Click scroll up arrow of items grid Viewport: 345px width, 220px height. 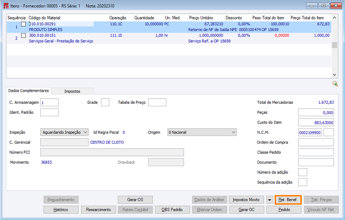335,18
